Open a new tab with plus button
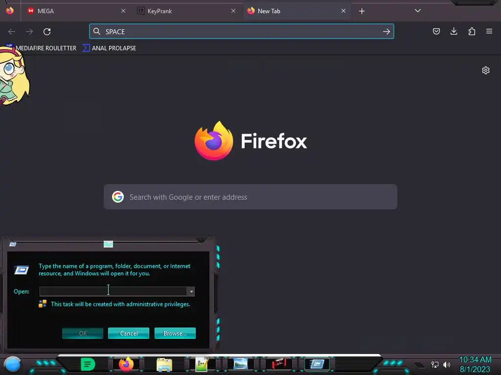 362,11
